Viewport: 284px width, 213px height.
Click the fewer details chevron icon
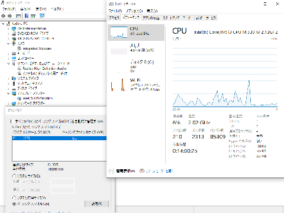(x=111, y=171)
